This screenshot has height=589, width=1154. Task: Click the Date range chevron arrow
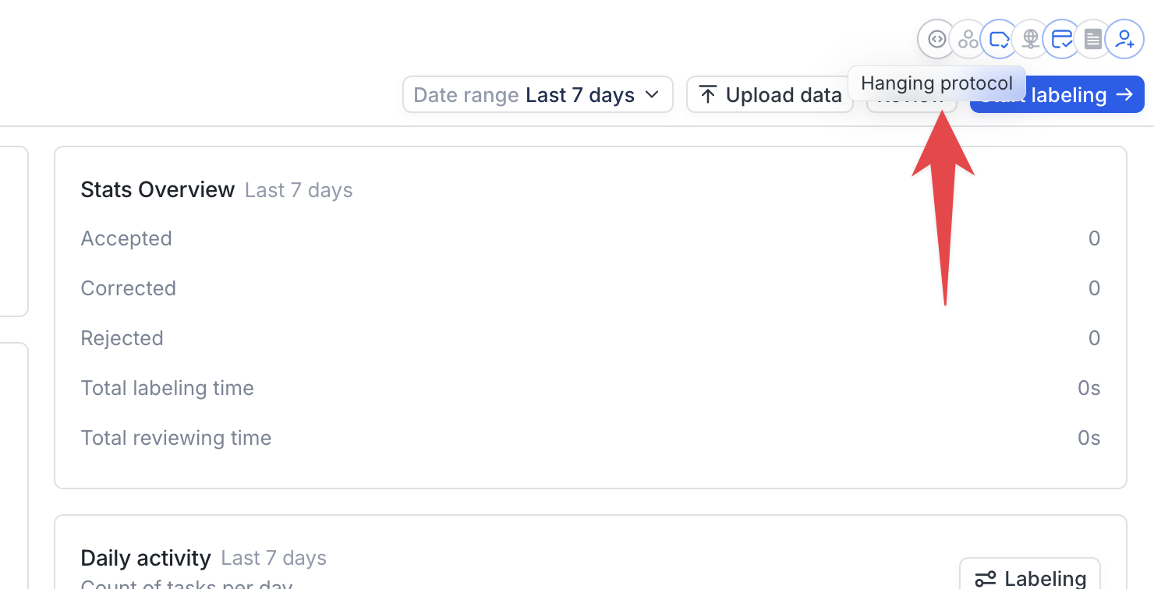652,95
